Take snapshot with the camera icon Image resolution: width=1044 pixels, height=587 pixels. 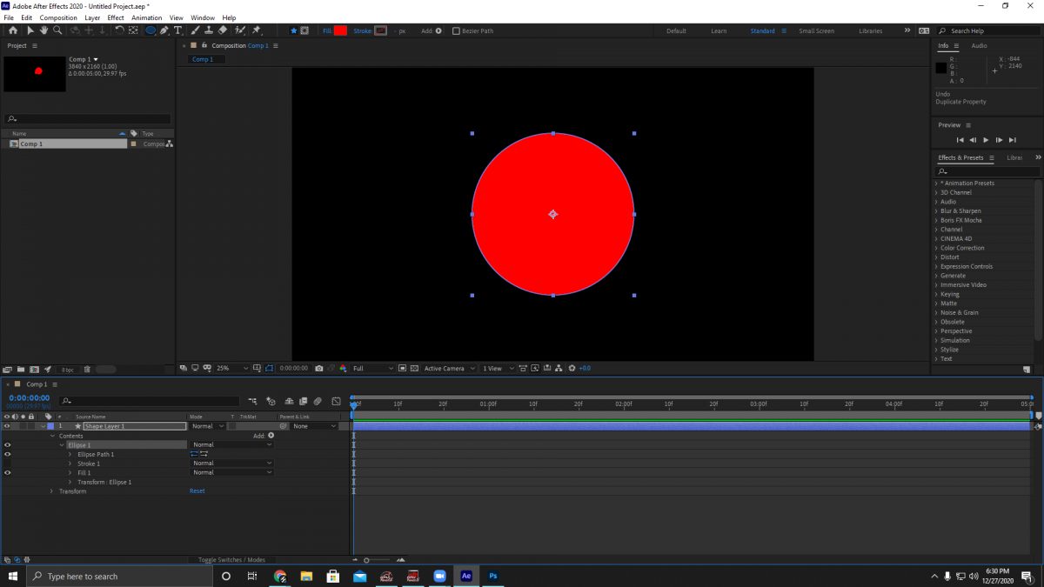[319, 368]
